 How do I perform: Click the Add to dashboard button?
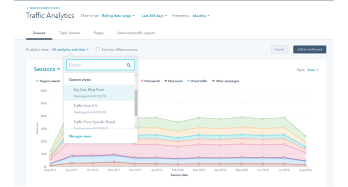pyautogui.click(x=310, y=50)
